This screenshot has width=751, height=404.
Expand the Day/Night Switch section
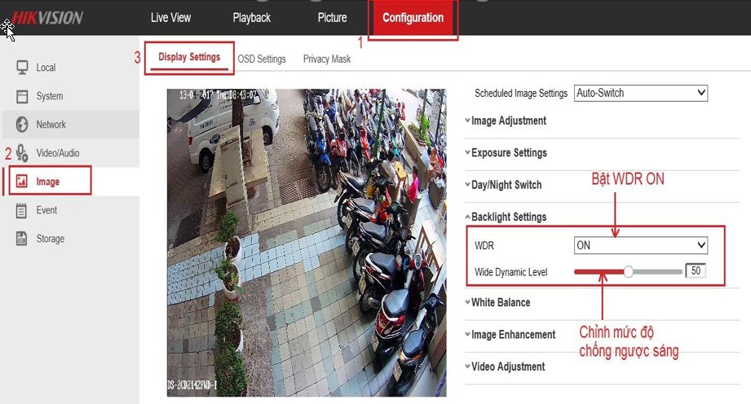[506, 185]
